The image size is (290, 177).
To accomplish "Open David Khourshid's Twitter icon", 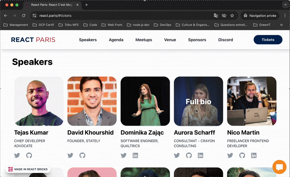I will 70,155.
